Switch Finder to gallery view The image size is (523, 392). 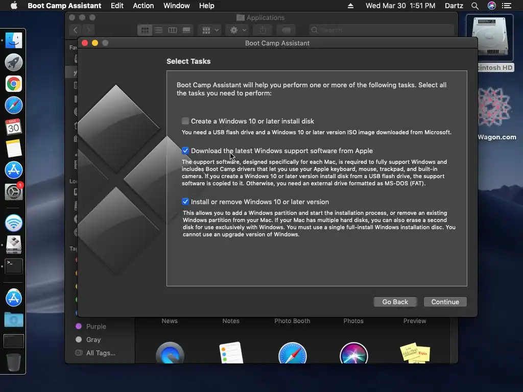tap(186, 30)
